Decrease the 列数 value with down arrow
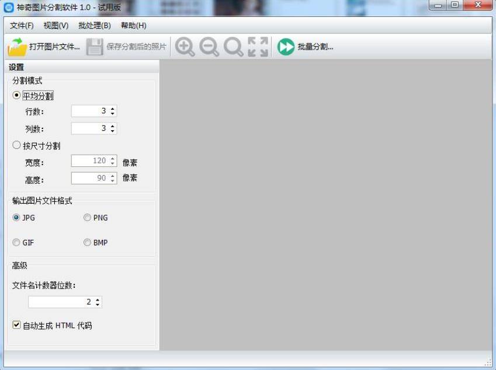This screenshot has height=370, width=496. point(113,131)
